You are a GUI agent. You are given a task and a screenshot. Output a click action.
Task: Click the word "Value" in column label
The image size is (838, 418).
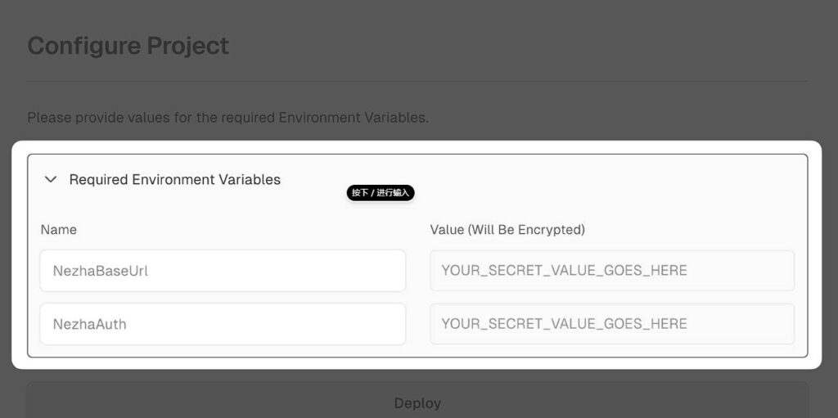(447, 230)
